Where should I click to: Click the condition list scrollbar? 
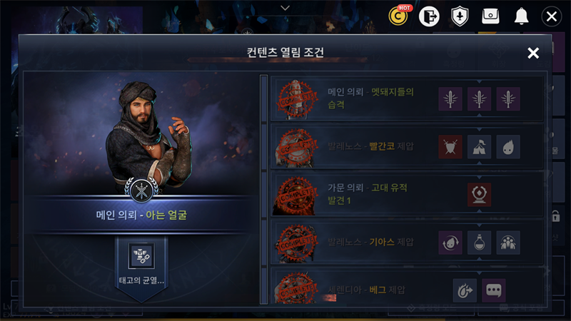point(263,189)
